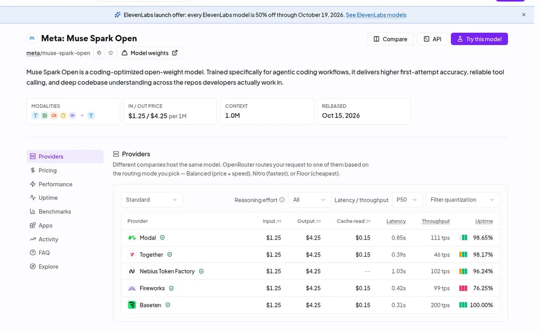Click the audio modality icon
The height and width of the screenshot is (331, 540).
72,116
